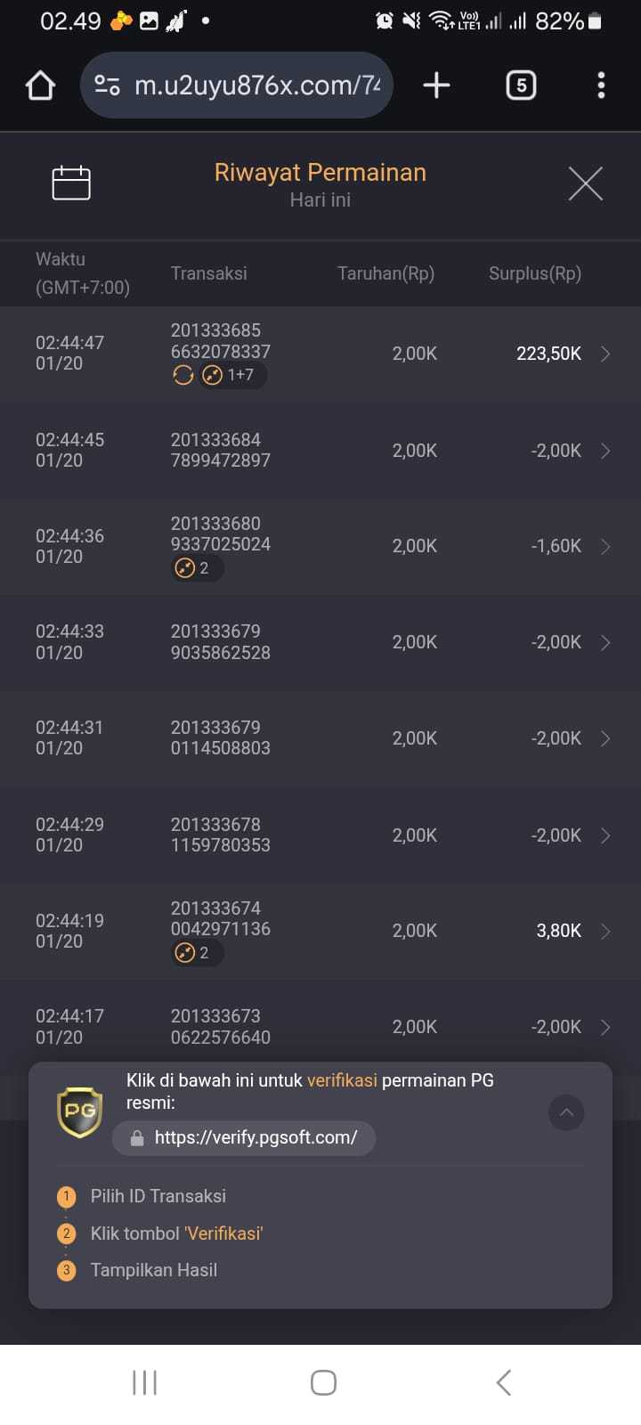The width and height of the screenshot is (641, 1425).
Task: Expand the 02:44:45 transaction row
Action: pyautogui.click(x=605, y=451)
